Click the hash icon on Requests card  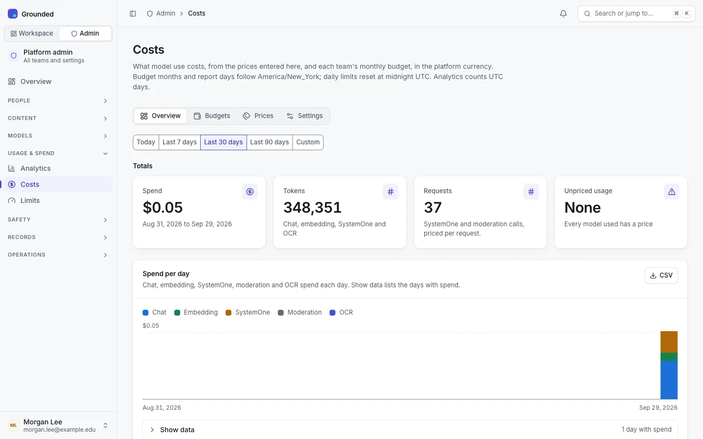pyautogui.click(x=531, y=192)
